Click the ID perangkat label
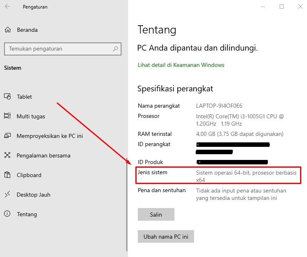The width and height of the screenshot is (307, 257). point(154,144)
